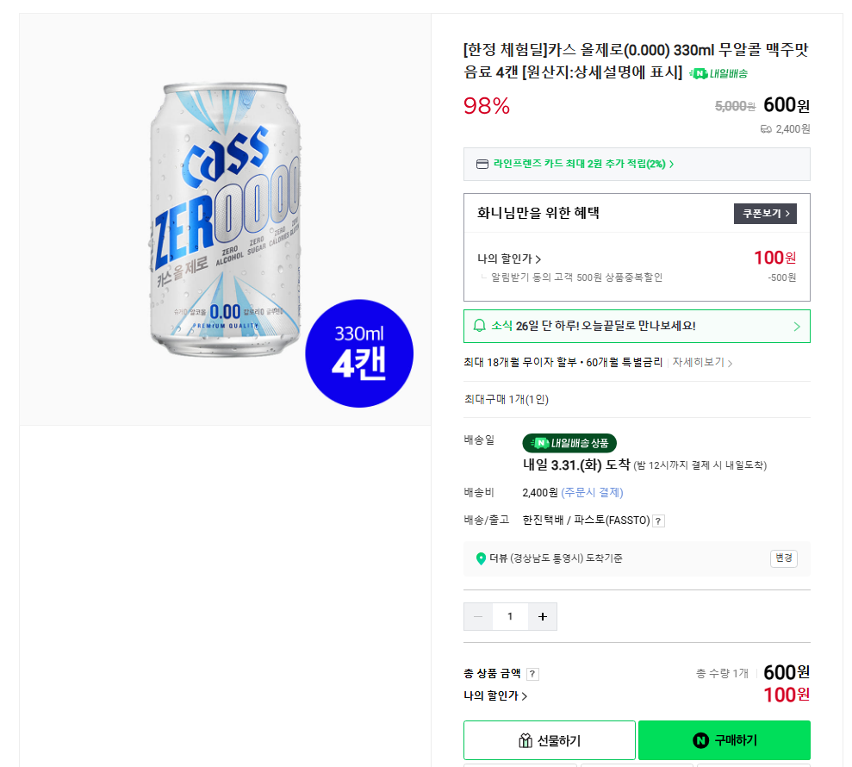852x767 pixels.
Task: Click the 선물하기 gift button
Action: point(549,740)
